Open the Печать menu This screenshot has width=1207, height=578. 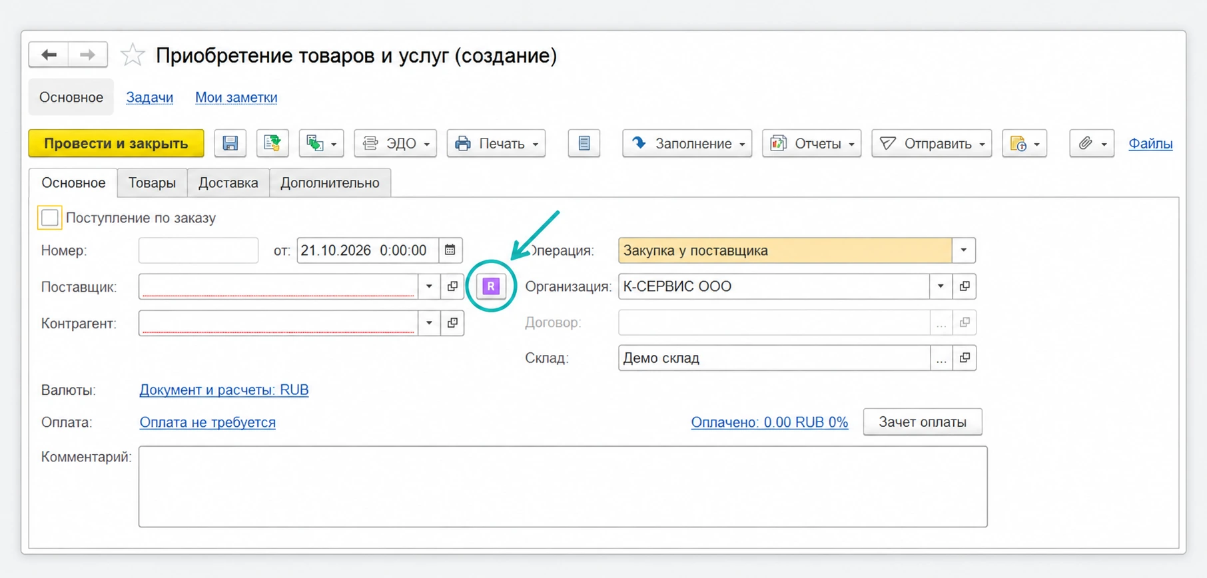tap(496, 143)
